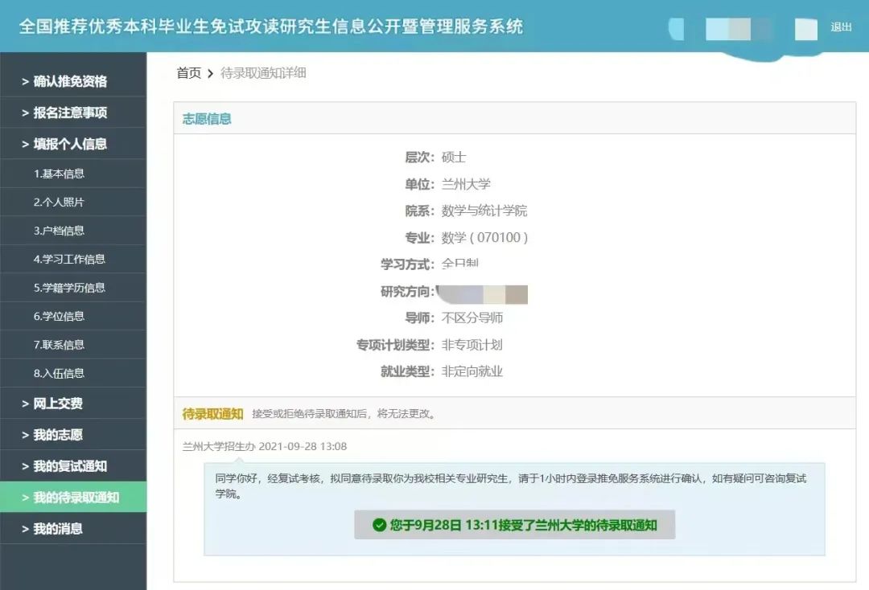Click 非专项计划 value
The image size is (869, 590).
coord(472,345)
